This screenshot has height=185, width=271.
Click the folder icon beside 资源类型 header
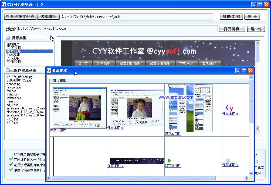(7, 38)
